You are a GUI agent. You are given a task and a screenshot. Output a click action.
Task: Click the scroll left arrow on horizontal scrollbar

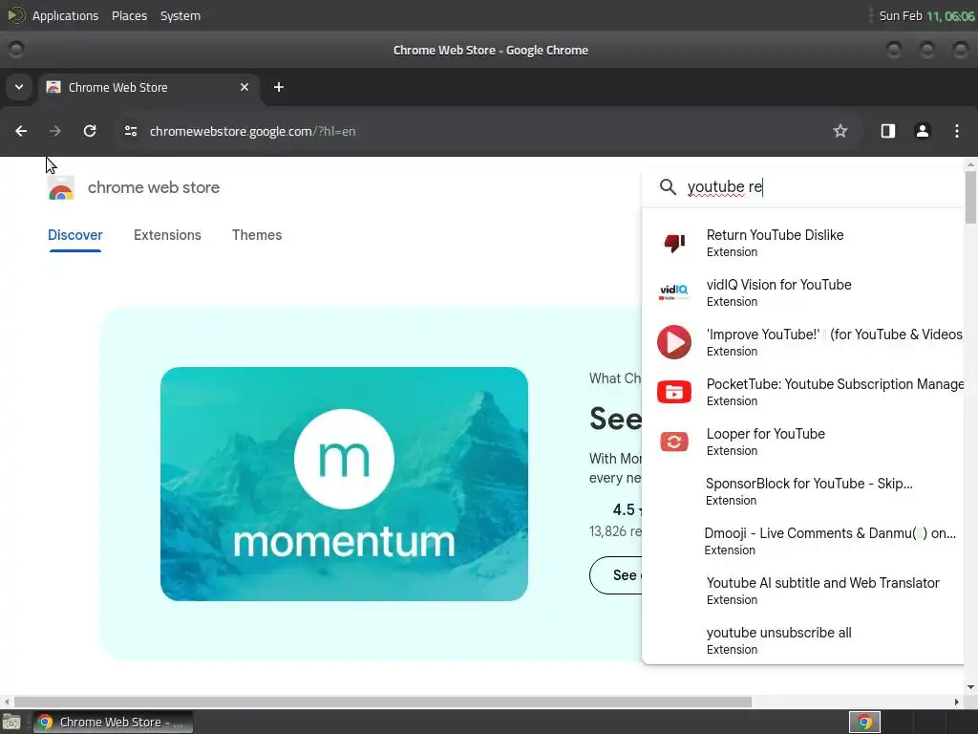point(7,702)
